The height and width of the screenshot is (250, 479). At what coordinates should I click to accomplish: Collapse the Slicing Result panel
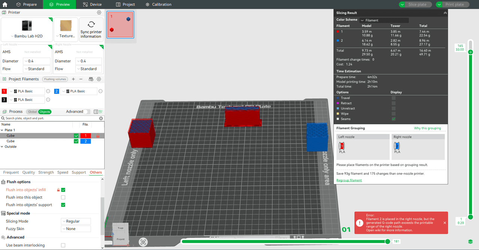click(445, 13)
